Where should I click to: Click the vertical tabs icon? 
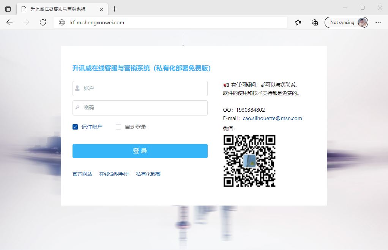click(8, 8)
